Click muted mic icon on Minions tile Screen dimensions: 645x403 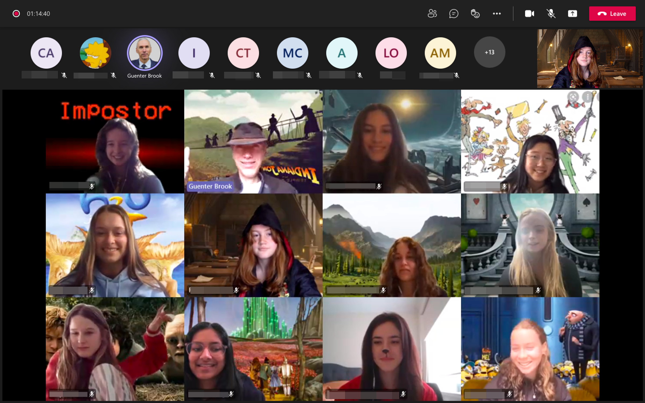coord(509,394)
